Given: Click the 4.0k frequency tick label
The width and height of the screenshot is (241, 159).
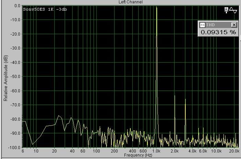Looking at the screenshot, I should tap(193, 151).
